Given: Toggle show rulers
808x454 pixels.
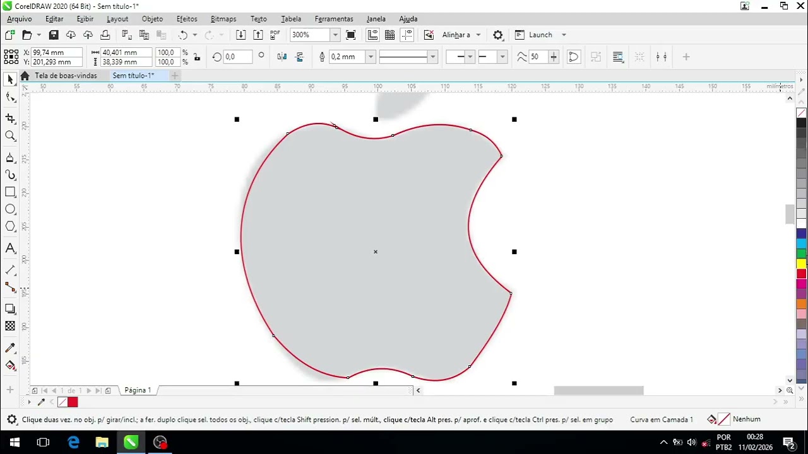Looking at the screenshot, I should [372, 35].
